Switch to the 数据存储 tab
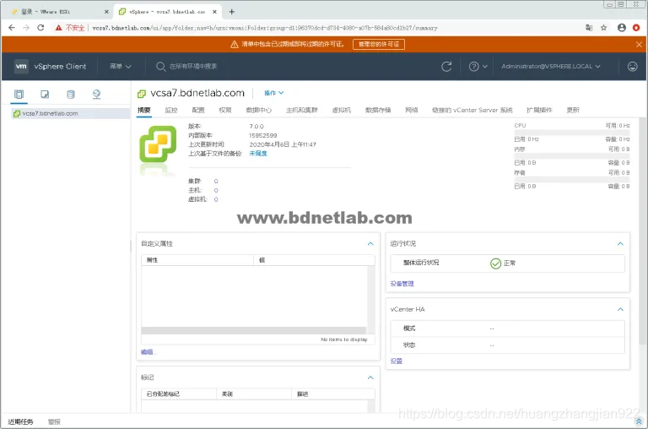Image resolution: width=648 pixels, height=429 pixels. (378, 110)
